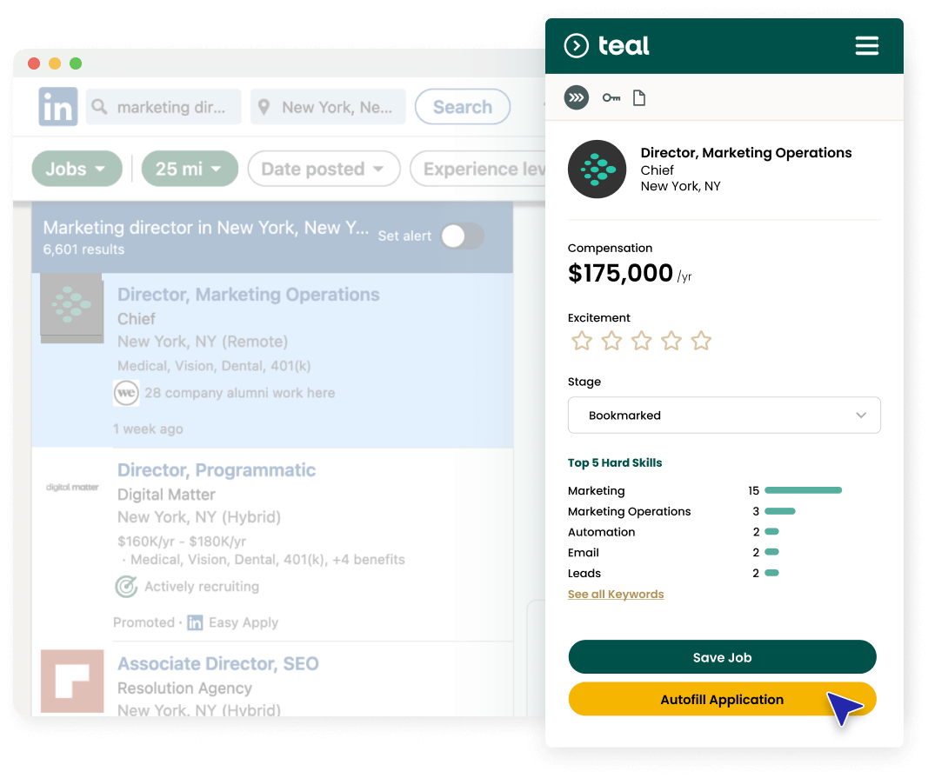This screenshot has height=778, width=928.
Task: Click the teal wordmark logo in the header
Action: pyautogui.click(x=624, y=45)
